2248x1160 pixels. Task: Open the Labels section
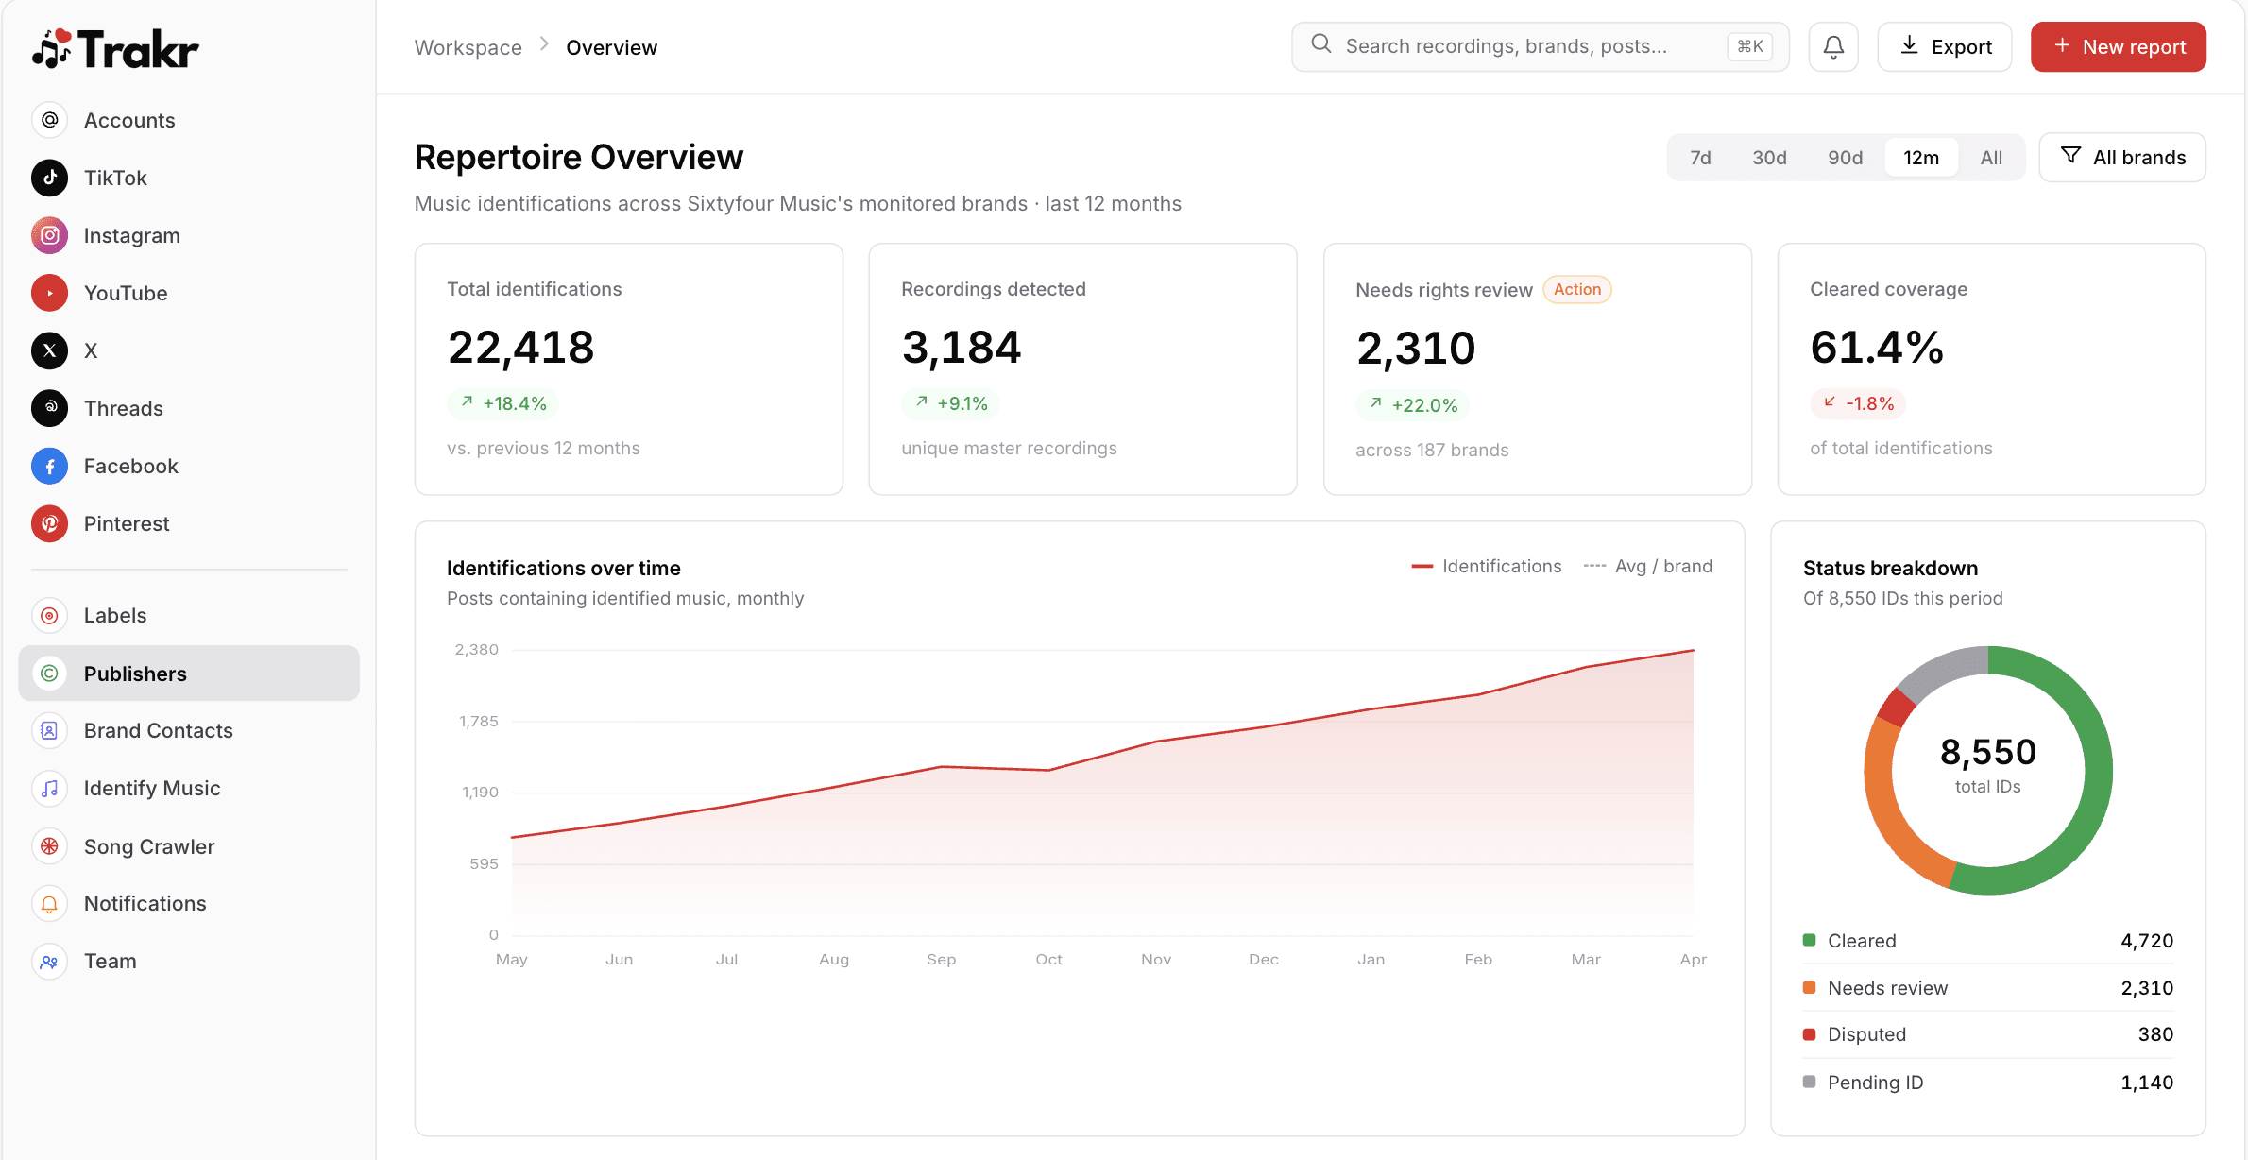(x=114, y=615)
